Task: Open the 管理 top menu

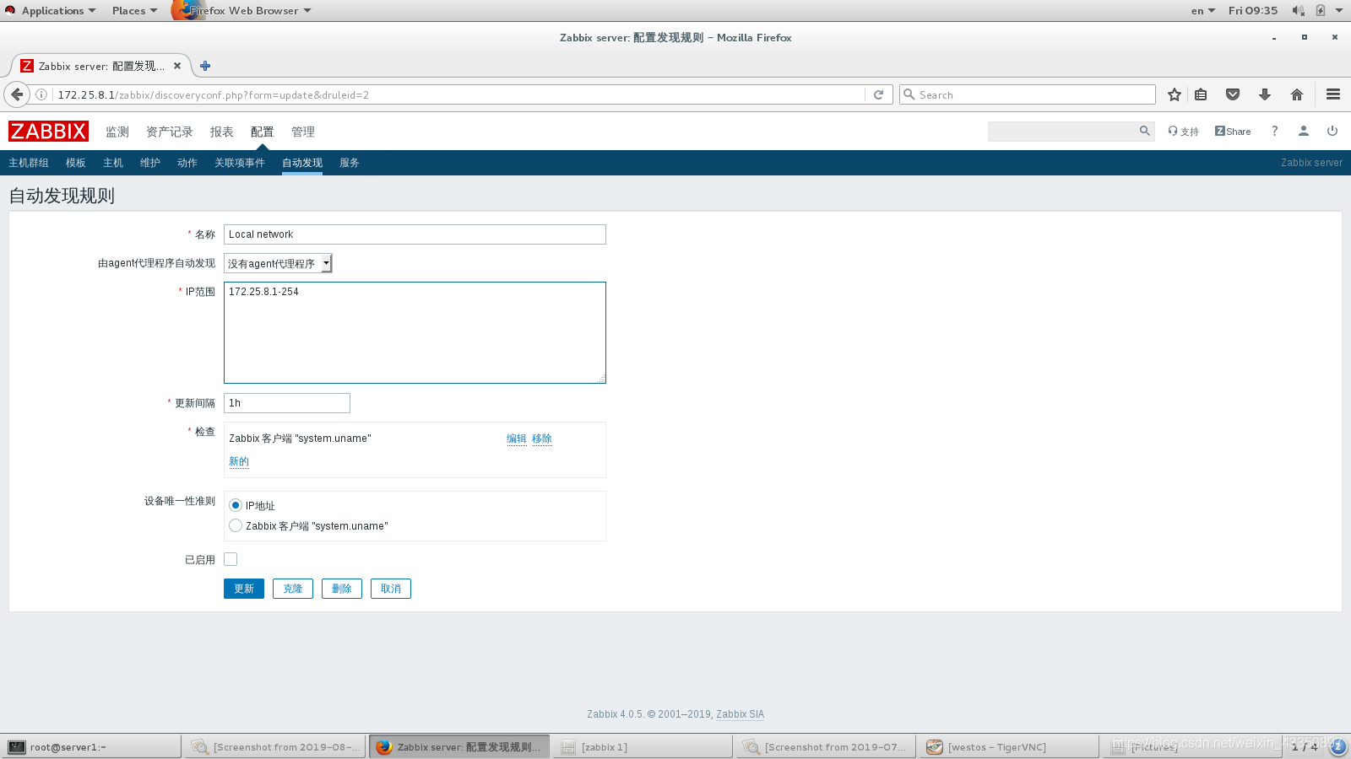Action: pos(303,132)
